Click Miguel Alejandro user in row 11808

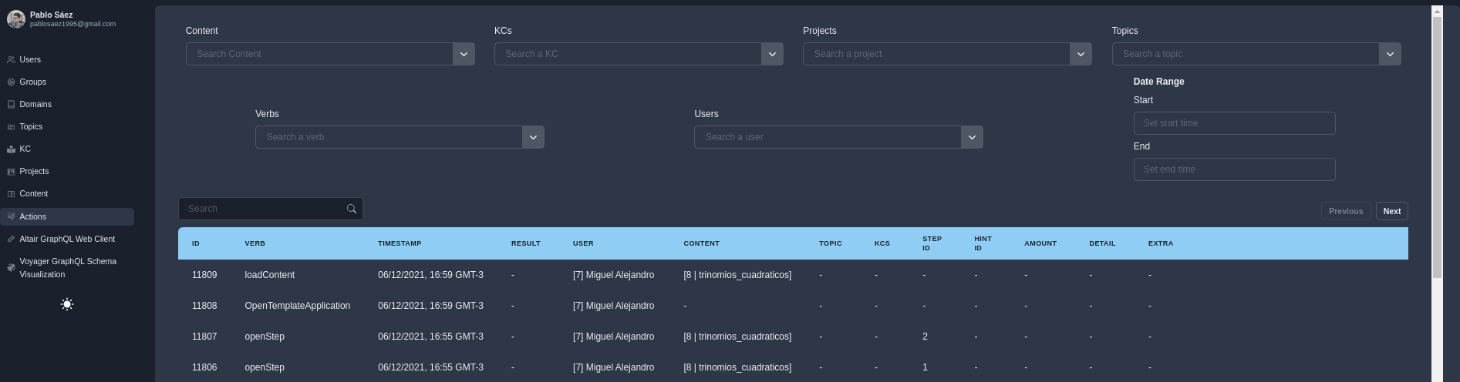(613, 306)
